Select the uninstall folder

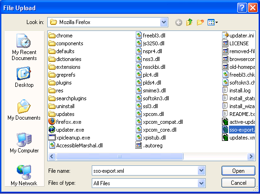click(62, 106)
